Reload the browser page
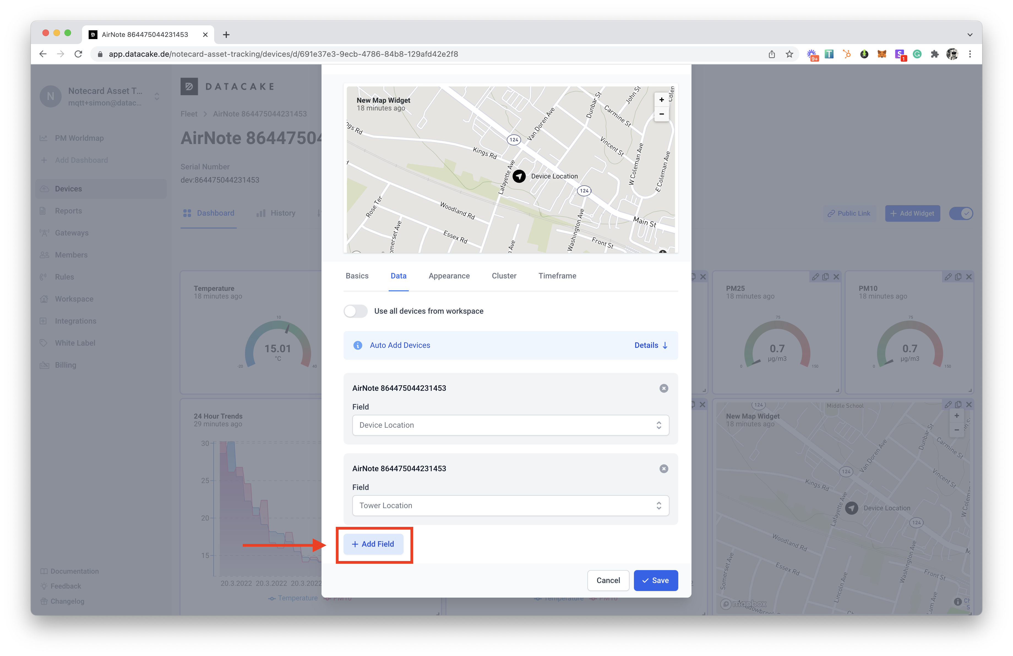Screen dimensions: 1013x656 [x=78, y=54]
